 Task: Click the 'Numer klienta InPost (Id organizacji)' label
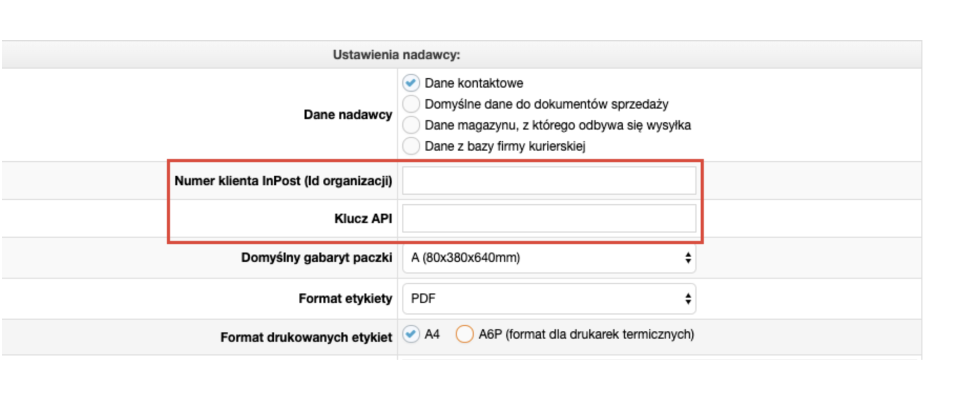pos(284,181)
